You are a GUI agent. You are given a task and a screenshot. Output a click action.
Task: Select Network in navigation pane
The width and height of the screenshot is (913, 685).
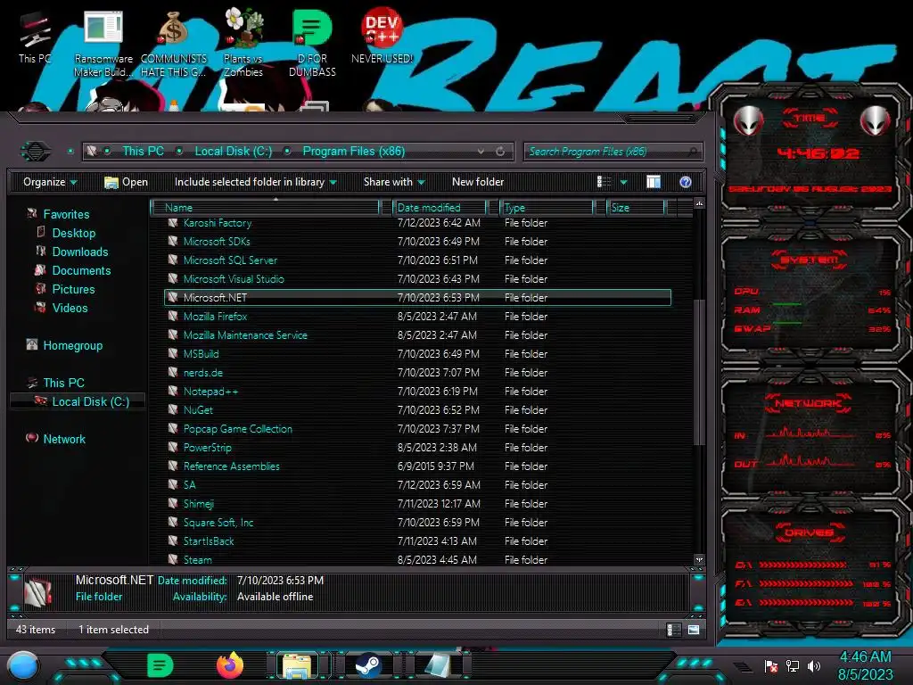click(x=64, y=439)
